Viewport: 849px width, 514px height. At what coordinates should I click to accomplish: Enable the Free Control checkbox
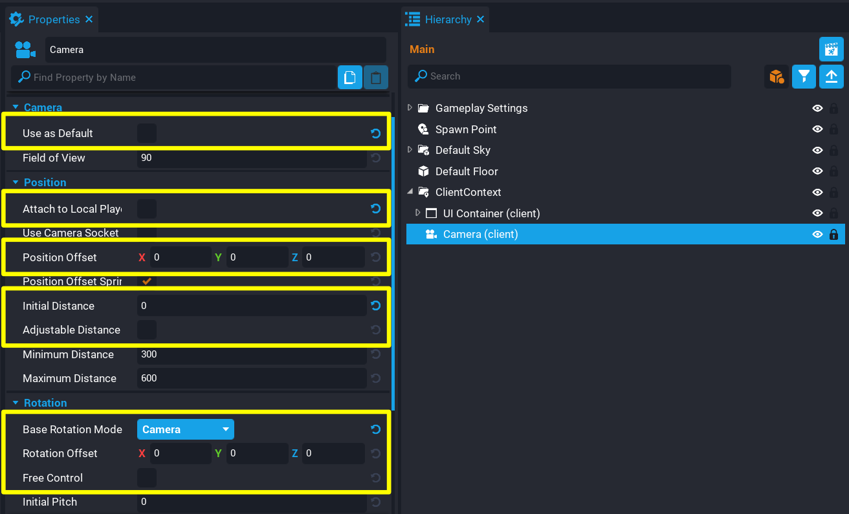[147, 478]
